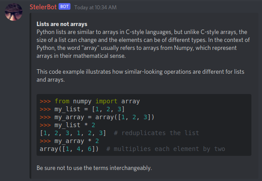Click comment reduplicates the list
This screenshot has width=262, height=181.
click(156, 133)
